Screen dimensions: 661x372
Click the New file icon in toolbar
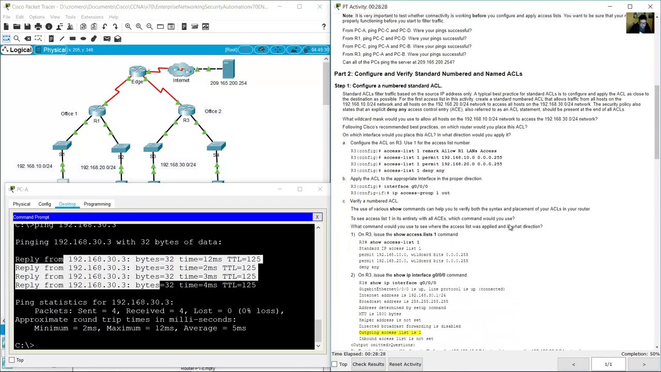[x=6, y=26]
